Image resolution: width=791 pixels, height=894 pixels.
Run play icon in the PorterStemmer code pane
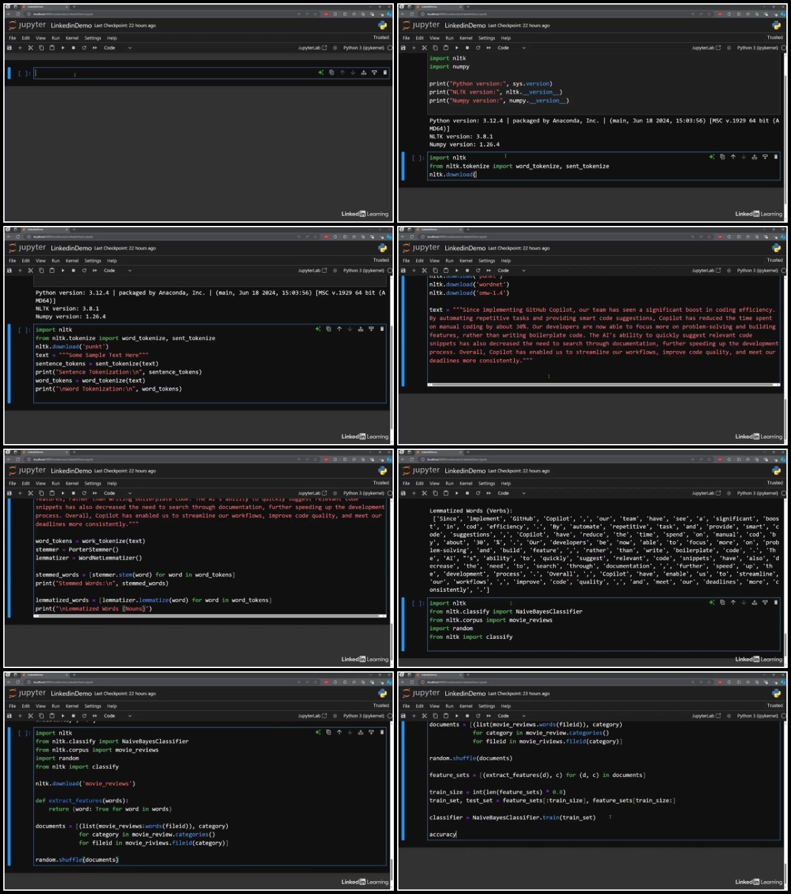click(63, 493)
